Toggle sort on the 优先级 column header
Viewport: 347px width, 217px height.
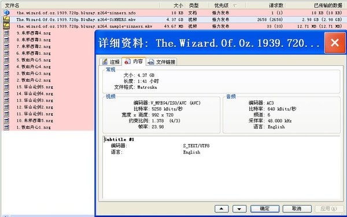click(227, 5)
